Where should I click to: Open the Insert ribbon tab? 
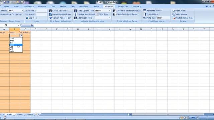point(16,6)
